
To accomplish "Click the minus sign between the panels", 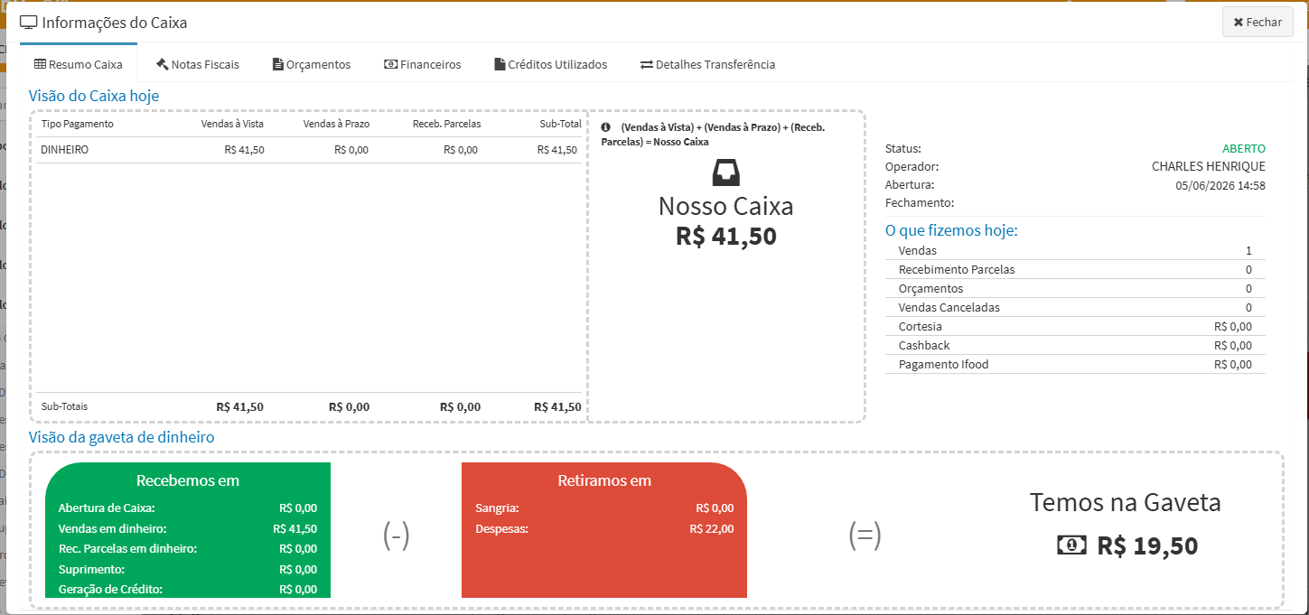I will pyautogui.click(x=397, y=536).
